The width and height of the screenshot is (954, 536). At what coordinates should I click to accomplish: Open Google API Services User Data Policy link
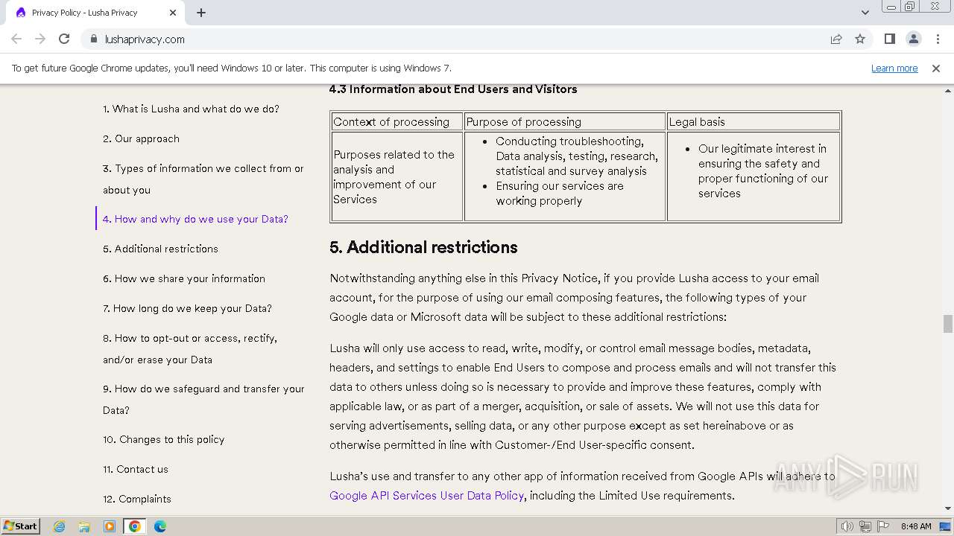pos(427,496)
